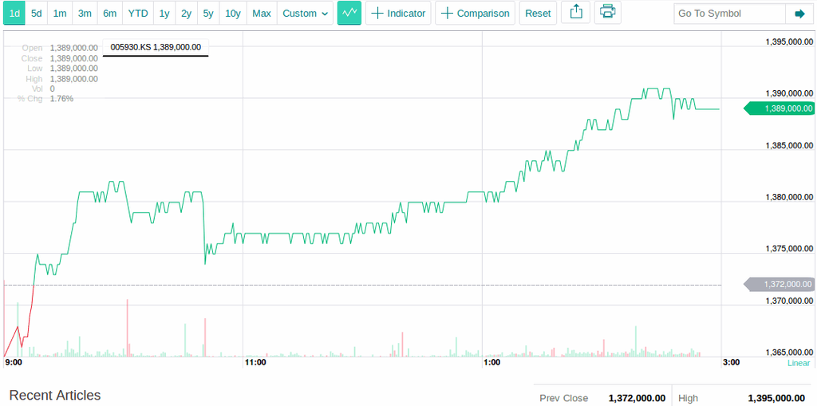Reset the chart view
Image resolution: width=817 pixels, height=406 pixels.
coord(538,13)
